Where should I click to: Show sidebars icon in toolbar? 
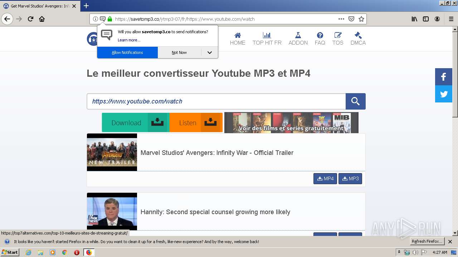(426, 19)
